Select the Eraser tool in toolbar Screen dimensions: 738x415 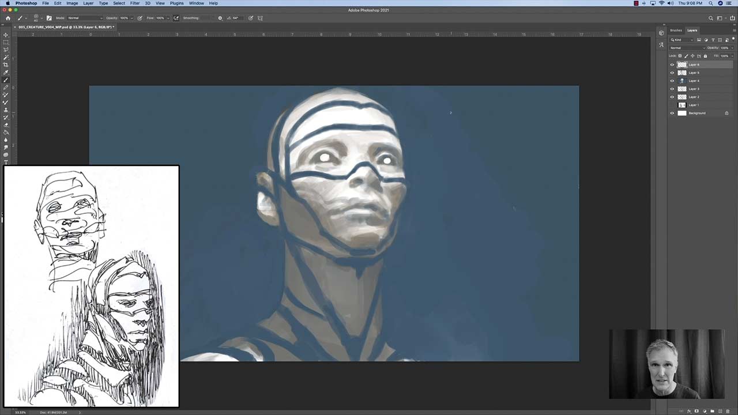pyautogui.click(x=6, y=124)
